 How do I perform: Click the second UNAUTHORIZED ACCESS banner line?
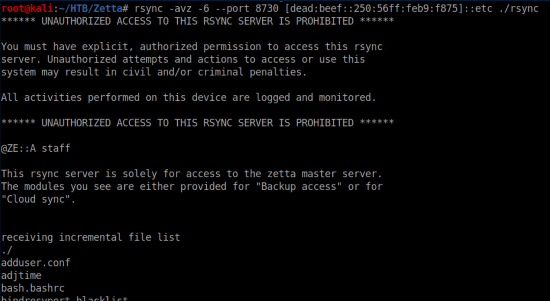point(197,123)
